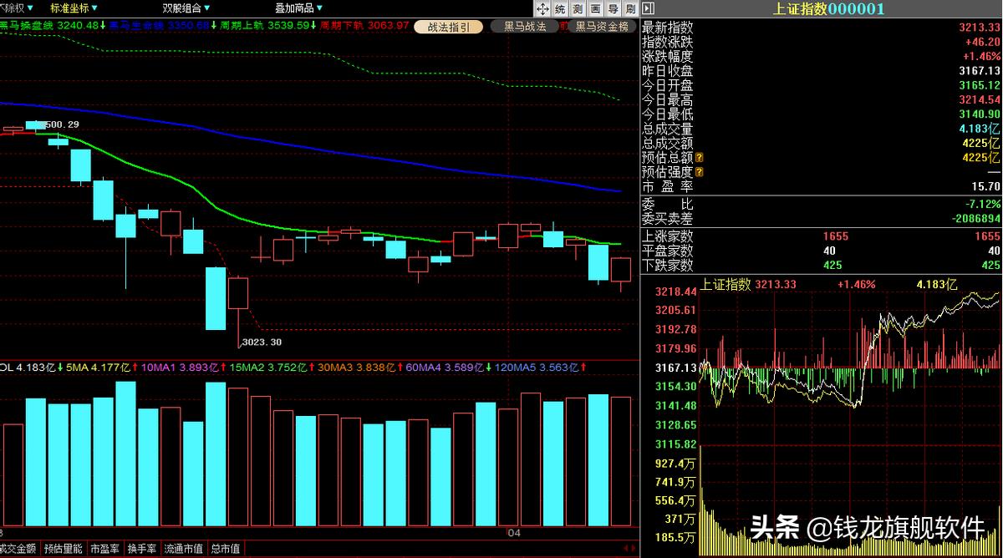Click the 3167.13 intraday baseline label
The image size is (1003, 558).
[x=677, y=368]
